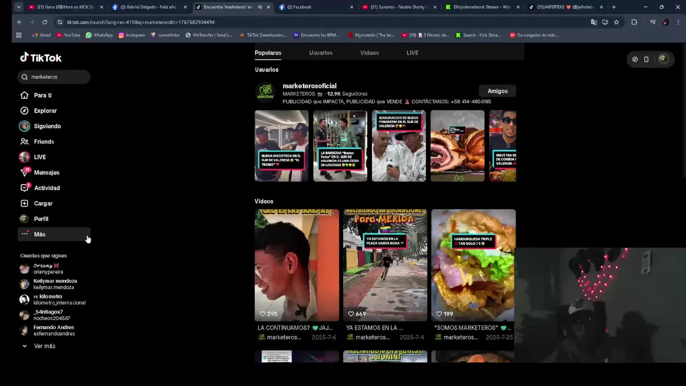This screenshot has width=686, height=386.
Task: Open the Para Mérida video with 669 likes
Action: pos(385,265)
